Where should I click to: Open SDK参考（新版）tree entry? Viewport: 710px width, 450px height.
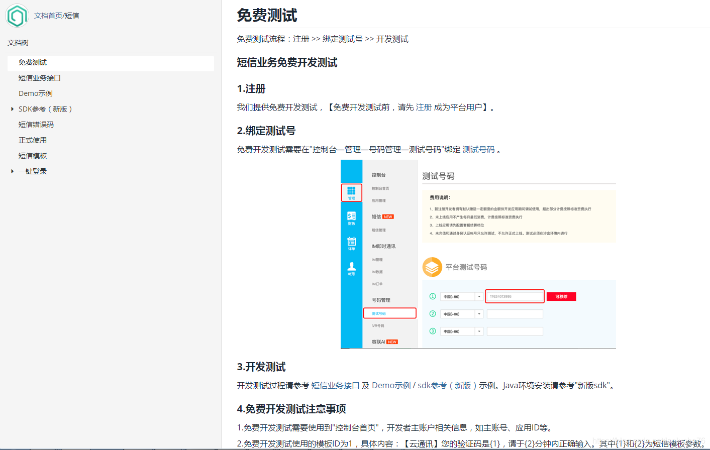click(46, 109)
